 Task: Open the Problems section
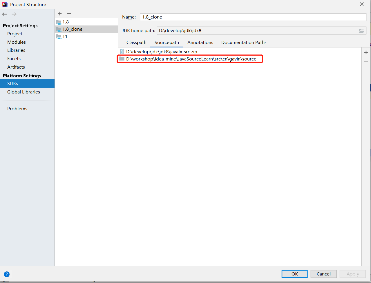click(x=17, y=109)
